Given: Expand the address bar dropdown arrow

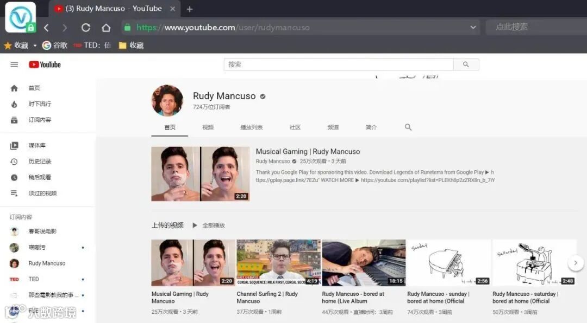Looking at the screenshot, I should coord(473,27).
